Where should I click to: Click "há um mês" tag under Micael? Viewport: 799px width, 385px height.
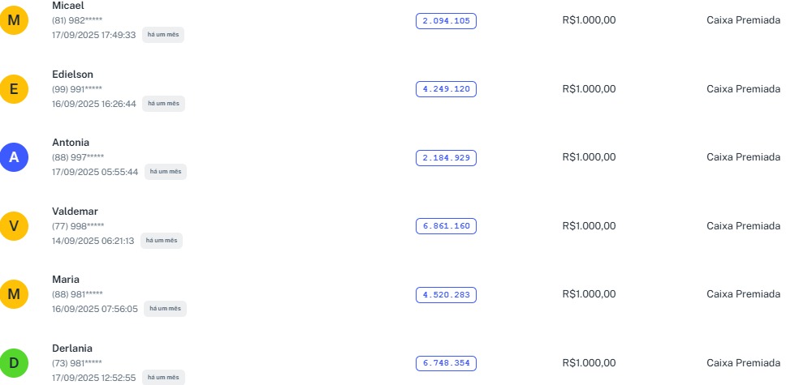coord(163,35)
